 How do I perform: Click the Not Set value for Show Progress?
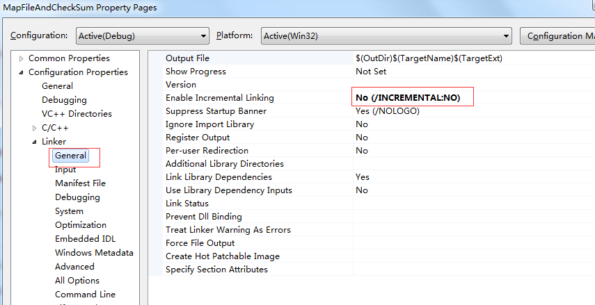coord(371,72)
